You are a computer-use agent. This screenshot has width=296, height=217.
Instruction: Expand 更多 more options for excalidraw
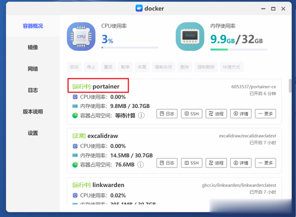click(x=265, y=163)
